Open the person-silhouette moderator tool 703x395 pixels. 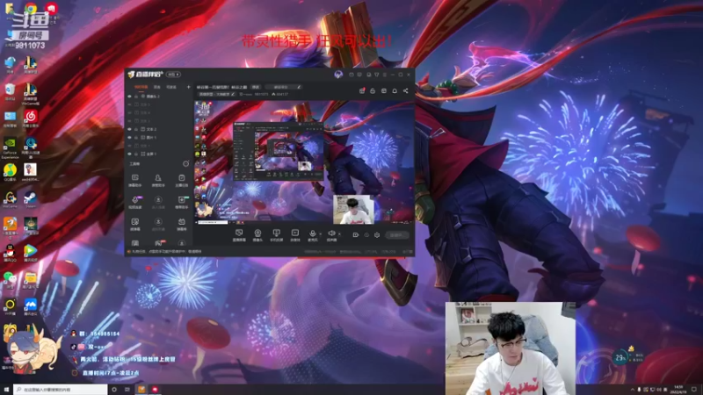(x=158, y=180)
